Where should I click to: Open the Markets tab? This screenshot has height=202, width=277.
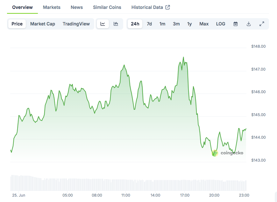[x=52, y=7]
